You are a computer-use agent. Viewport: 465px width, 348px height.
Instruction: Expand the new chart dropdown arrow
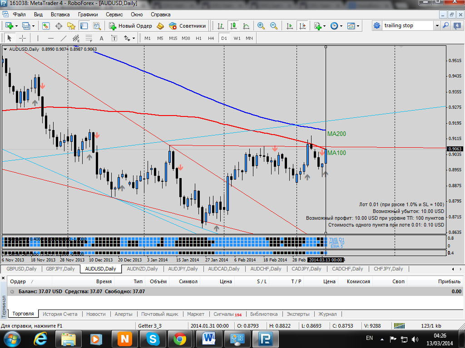click(16, 26)
